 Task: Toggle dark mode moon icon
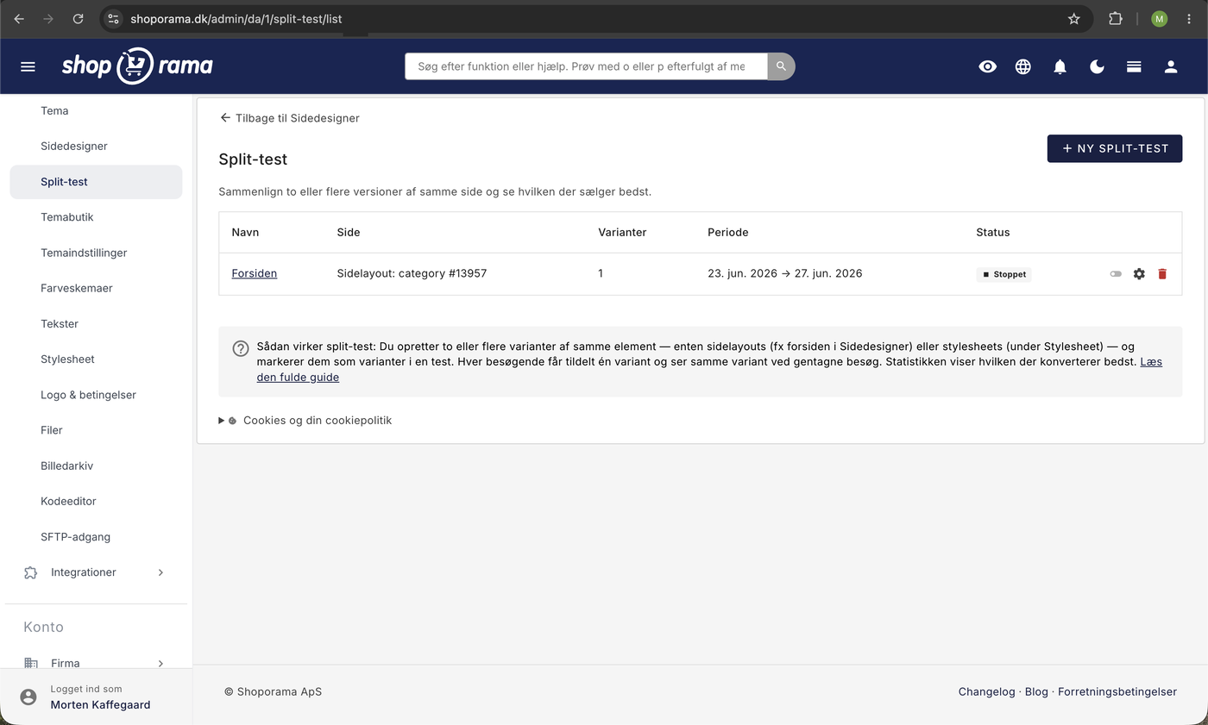(x=1098, y=66)
